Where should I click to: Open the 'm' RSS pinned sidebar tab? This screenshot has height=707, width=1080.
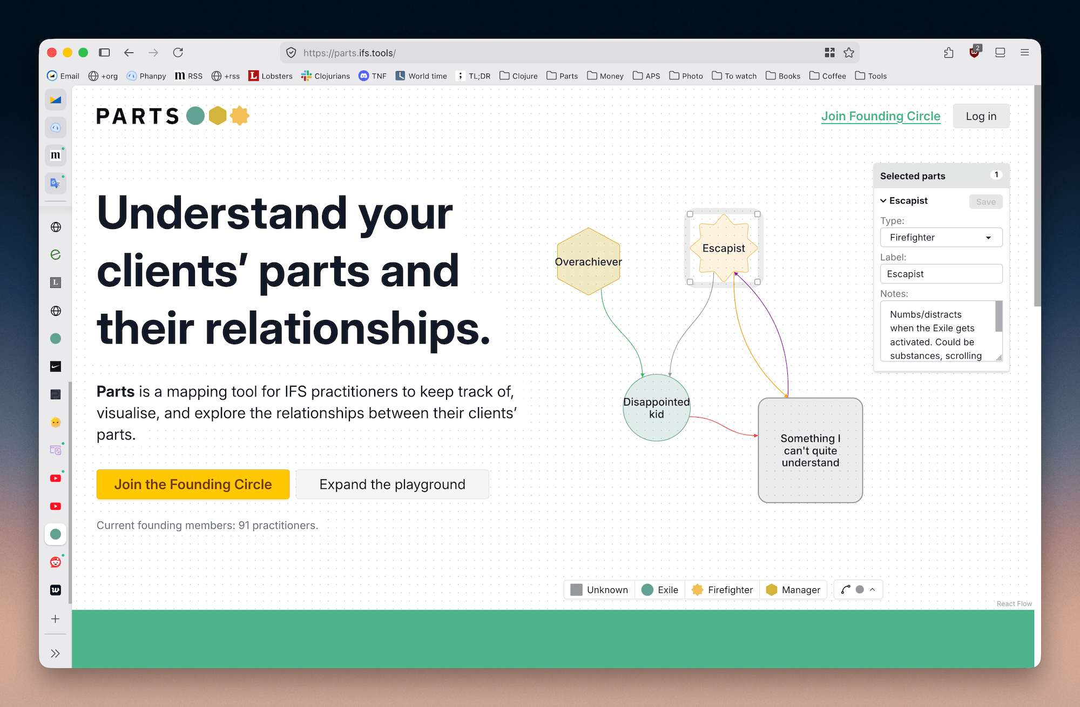tap(56, 155)
